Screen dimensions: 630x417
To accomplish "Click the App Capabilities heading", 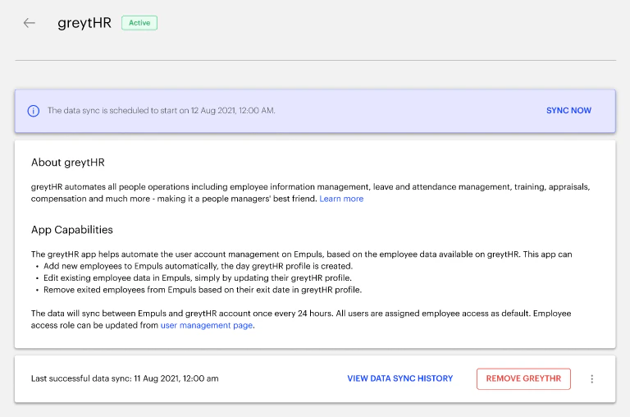I will click(72, 230).
